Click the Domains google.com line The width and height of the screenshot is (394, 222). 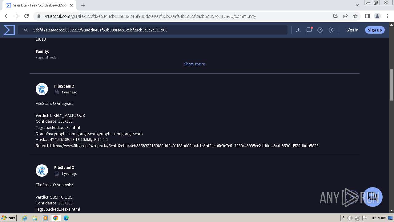[x=89, y=134]
